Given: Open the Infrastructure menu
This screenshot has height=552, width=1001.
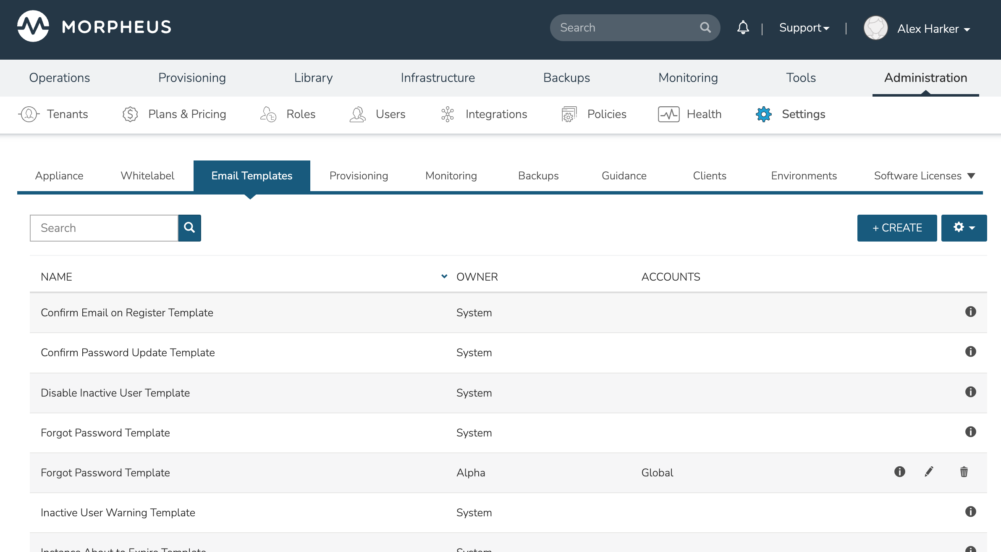Looking at the screenshot, I should 438,78.
